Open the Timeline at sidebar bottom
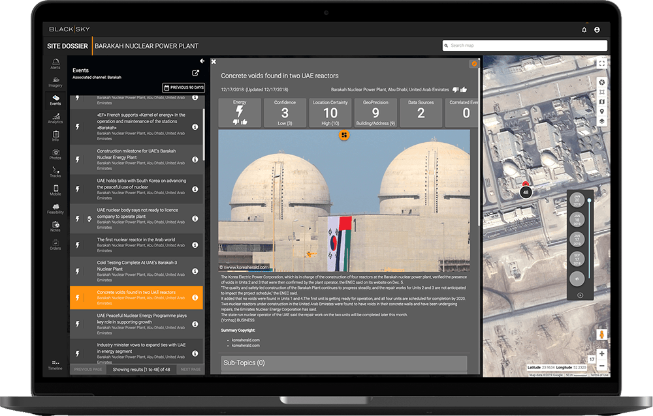Image resolution: width=653 pixels, height=416 pixels. tap(55, 365)
